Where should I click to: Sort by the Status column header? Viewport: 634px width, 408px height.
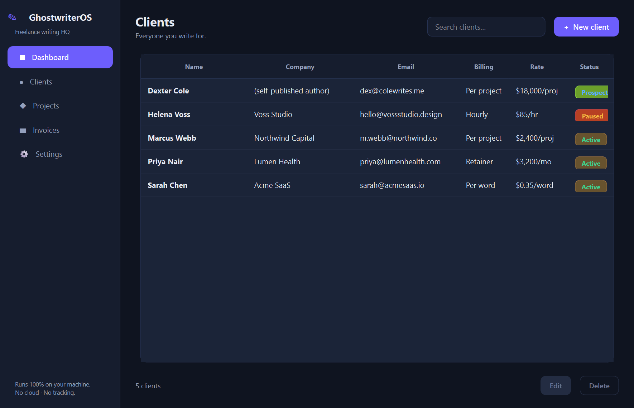click(x=589, y=67)
